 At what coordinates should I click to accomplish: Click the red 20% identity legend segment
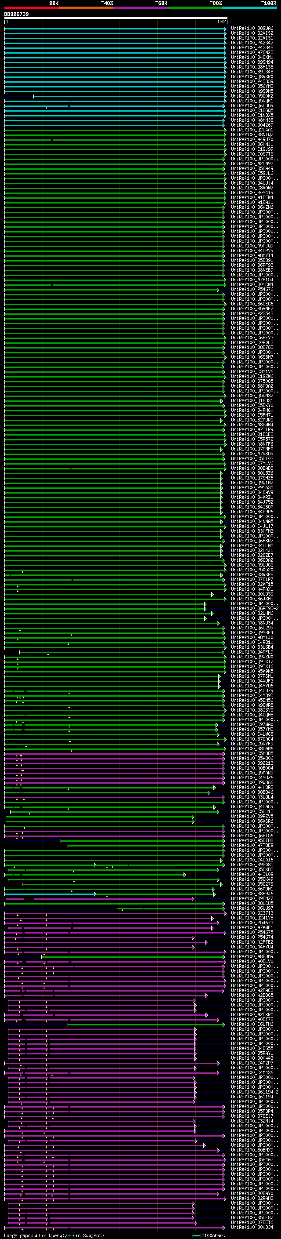(32, 8)
